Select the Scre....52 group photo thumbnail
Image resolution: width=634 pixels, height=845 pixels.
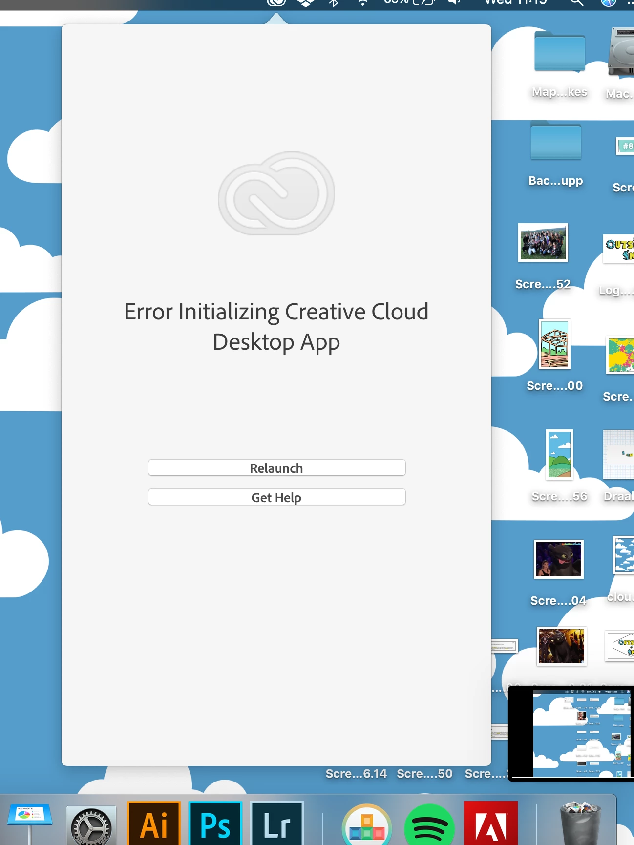543,243
